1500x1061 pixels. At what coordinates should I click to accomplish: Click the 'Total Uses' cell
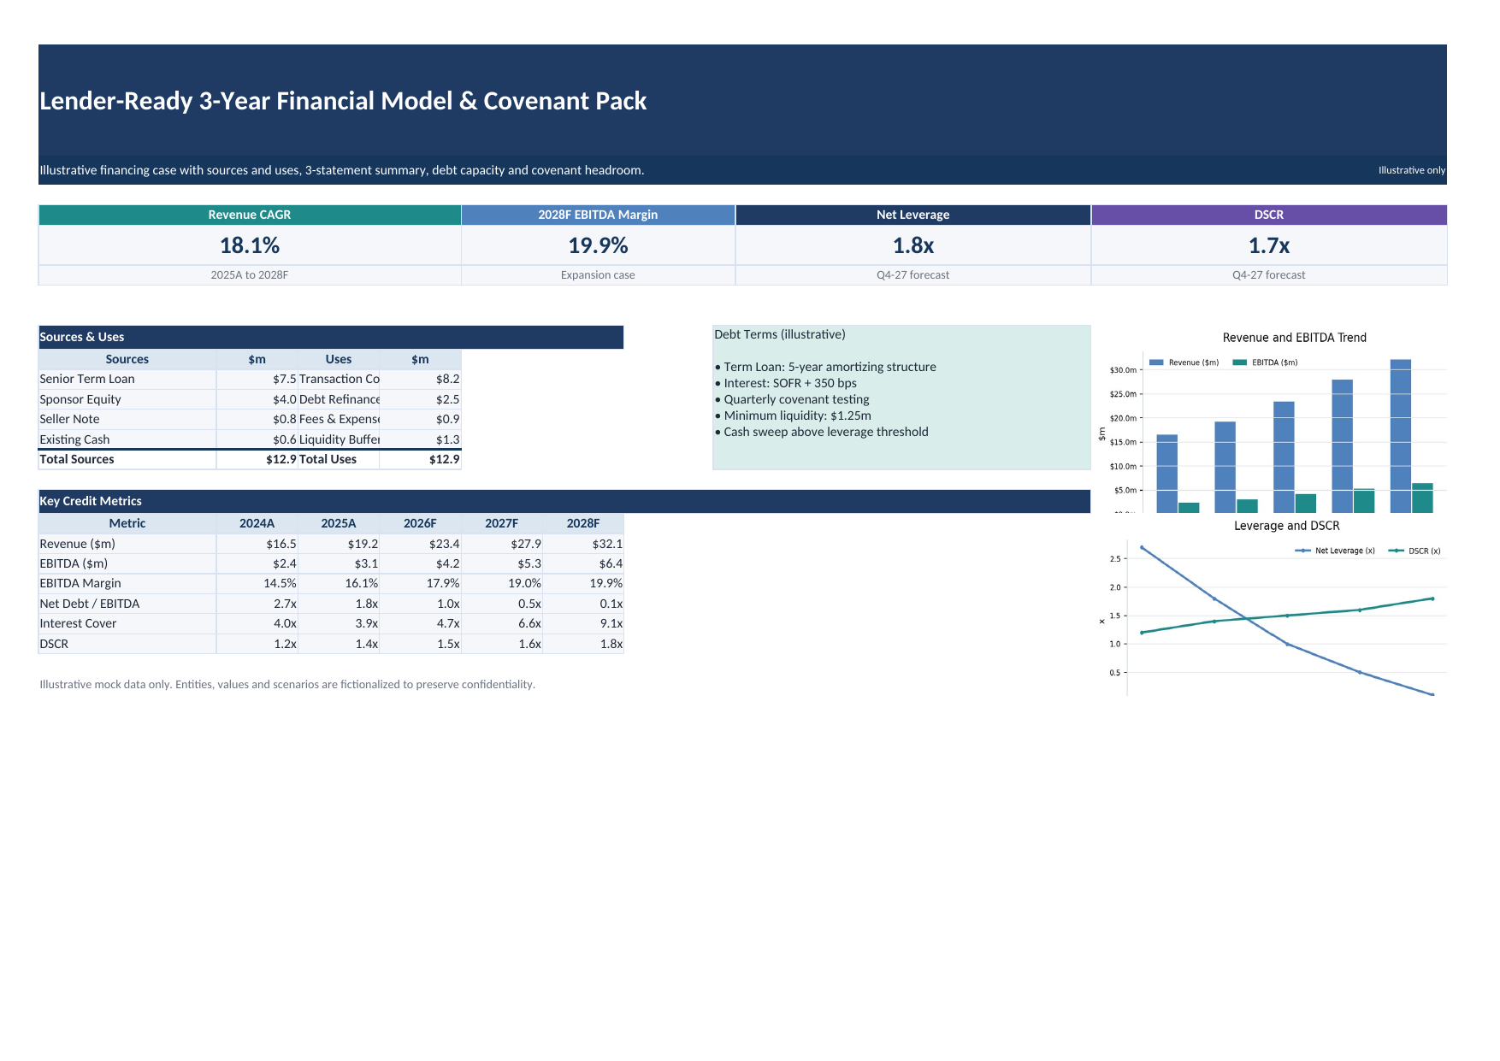pyautogui.click(x=339, y=459)
